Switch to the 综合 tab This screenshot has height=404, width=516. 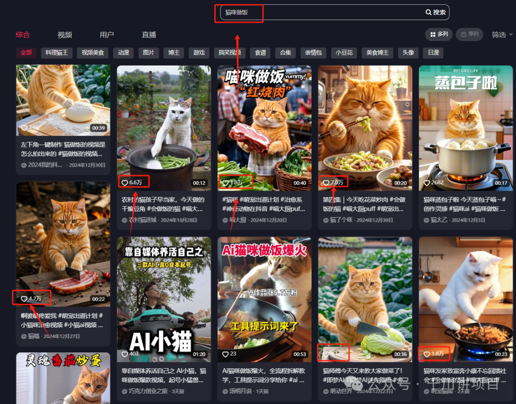pyautogui.click(x=23, y=34)
